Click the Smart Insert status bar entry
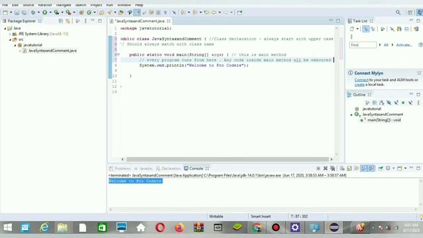 260,216
